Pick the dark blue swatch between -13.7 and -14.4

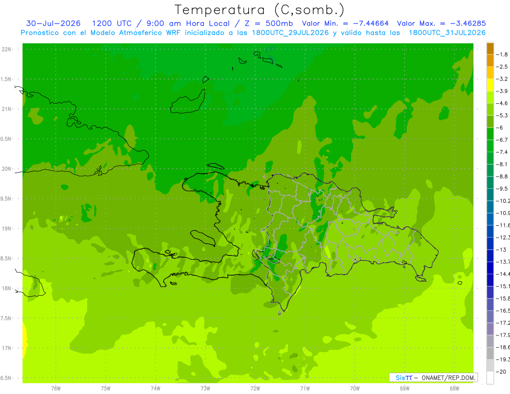[x=490, y=268]
